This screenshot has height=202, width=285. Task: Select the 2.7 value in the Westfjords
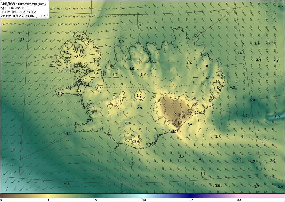point(66,53)
